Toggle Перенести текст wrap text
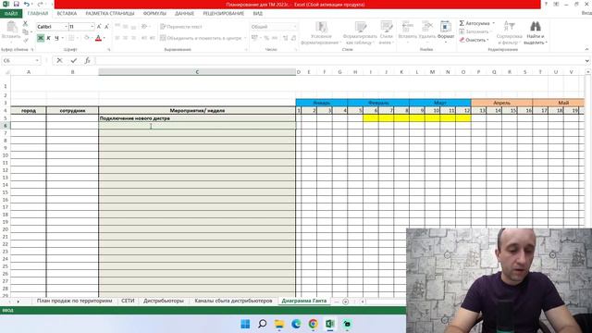This screenshot has width=592, height=333. tap(181, 27)
